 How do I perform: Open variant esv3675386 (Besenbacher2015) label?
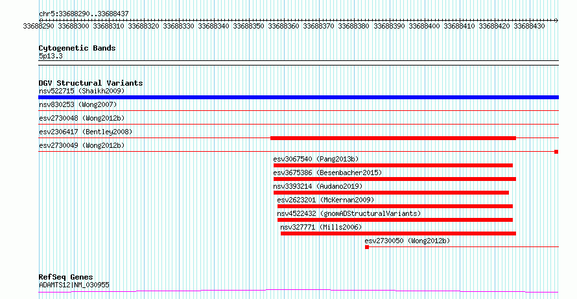tap(327, 173)
